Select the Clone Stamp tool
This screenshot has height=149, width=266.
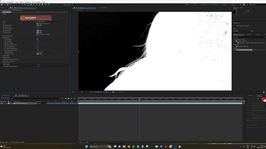pyautogui.click(x=39, y=5)
